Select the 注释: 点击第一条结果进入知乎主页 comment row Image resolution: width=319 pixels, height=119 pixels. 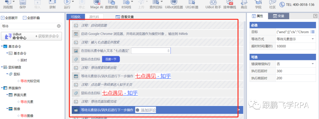click(158, 84)
